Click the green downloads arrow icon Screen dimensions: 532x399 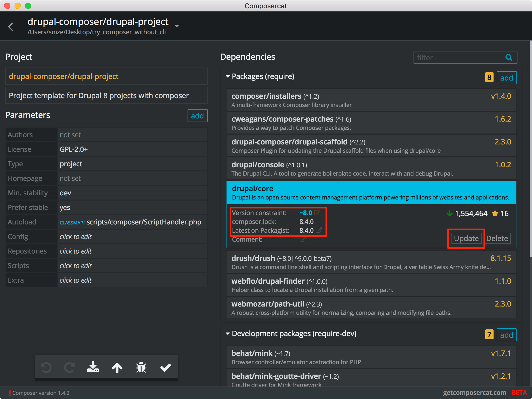(x=449, y=214)
